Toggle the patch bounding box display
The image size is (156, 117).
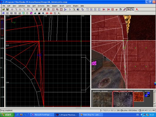click(112, 9)
